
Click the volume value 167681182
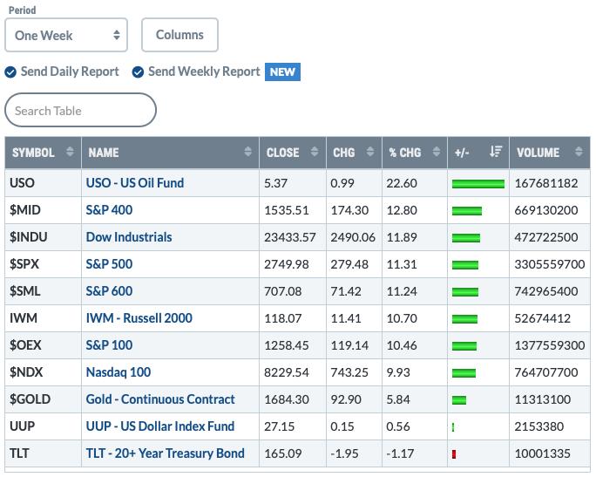coord(546,183)
